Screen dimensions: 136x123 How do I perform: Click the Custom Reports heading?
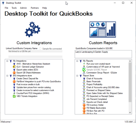(x=103, y=43)
